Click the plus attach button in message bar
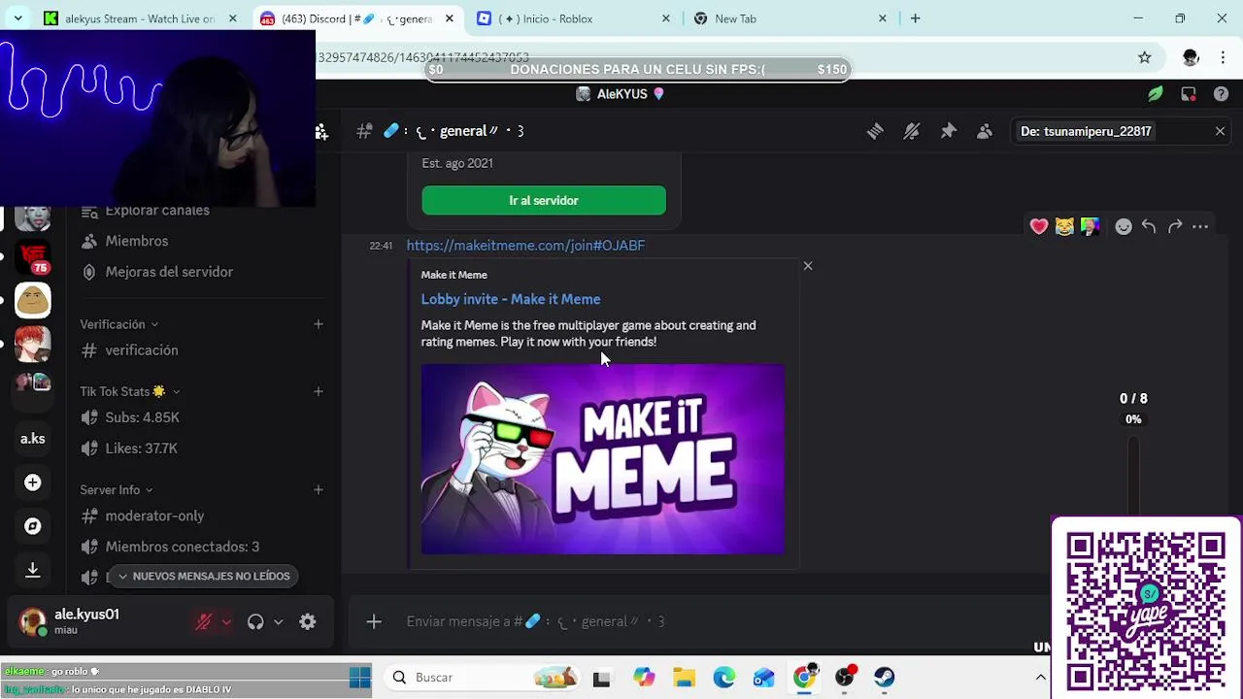Viewport: 1243px width, 699px height. (374, 621)
